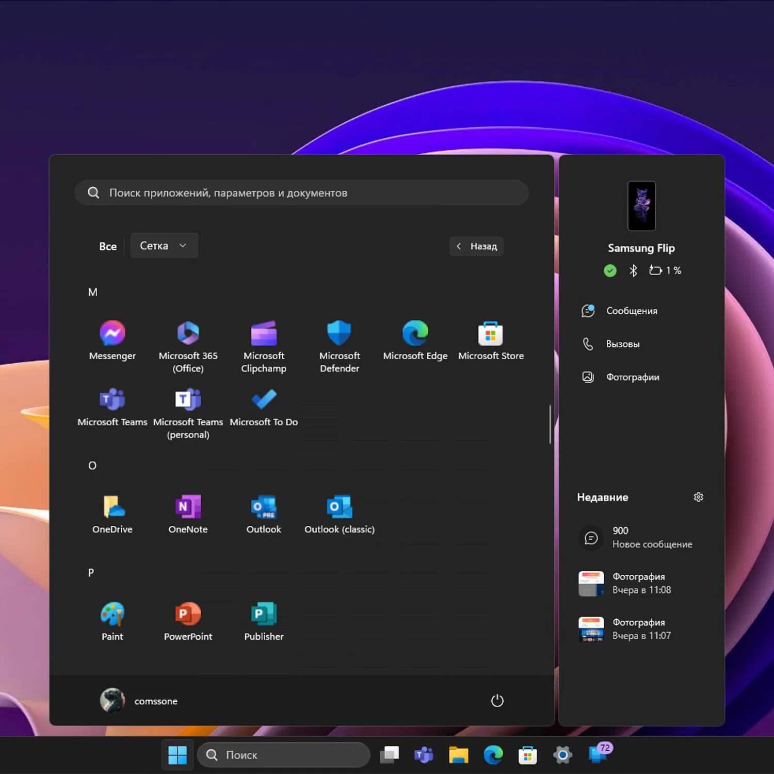
Task: Open the Recent settings gear in the phone panel
Action: point(698,497)
